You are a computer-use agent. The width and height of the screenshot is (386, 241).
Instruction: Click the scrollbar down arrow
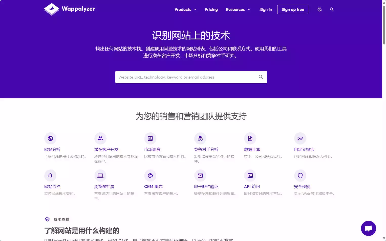point(384,238)
